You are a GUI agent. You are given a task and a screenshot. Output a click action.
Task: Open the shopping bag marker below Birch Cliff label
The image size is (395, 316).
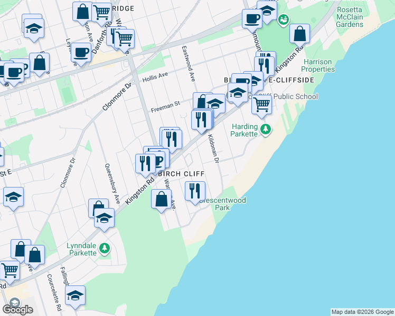pos(161,200)
